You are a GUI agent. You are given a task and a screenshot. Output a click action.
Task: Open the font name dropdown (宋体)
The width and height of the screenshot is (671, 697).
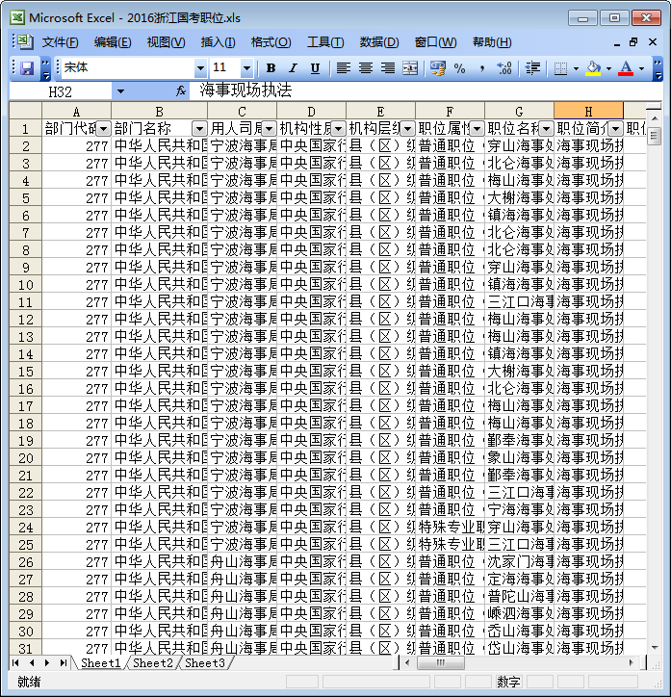[201, 68]
